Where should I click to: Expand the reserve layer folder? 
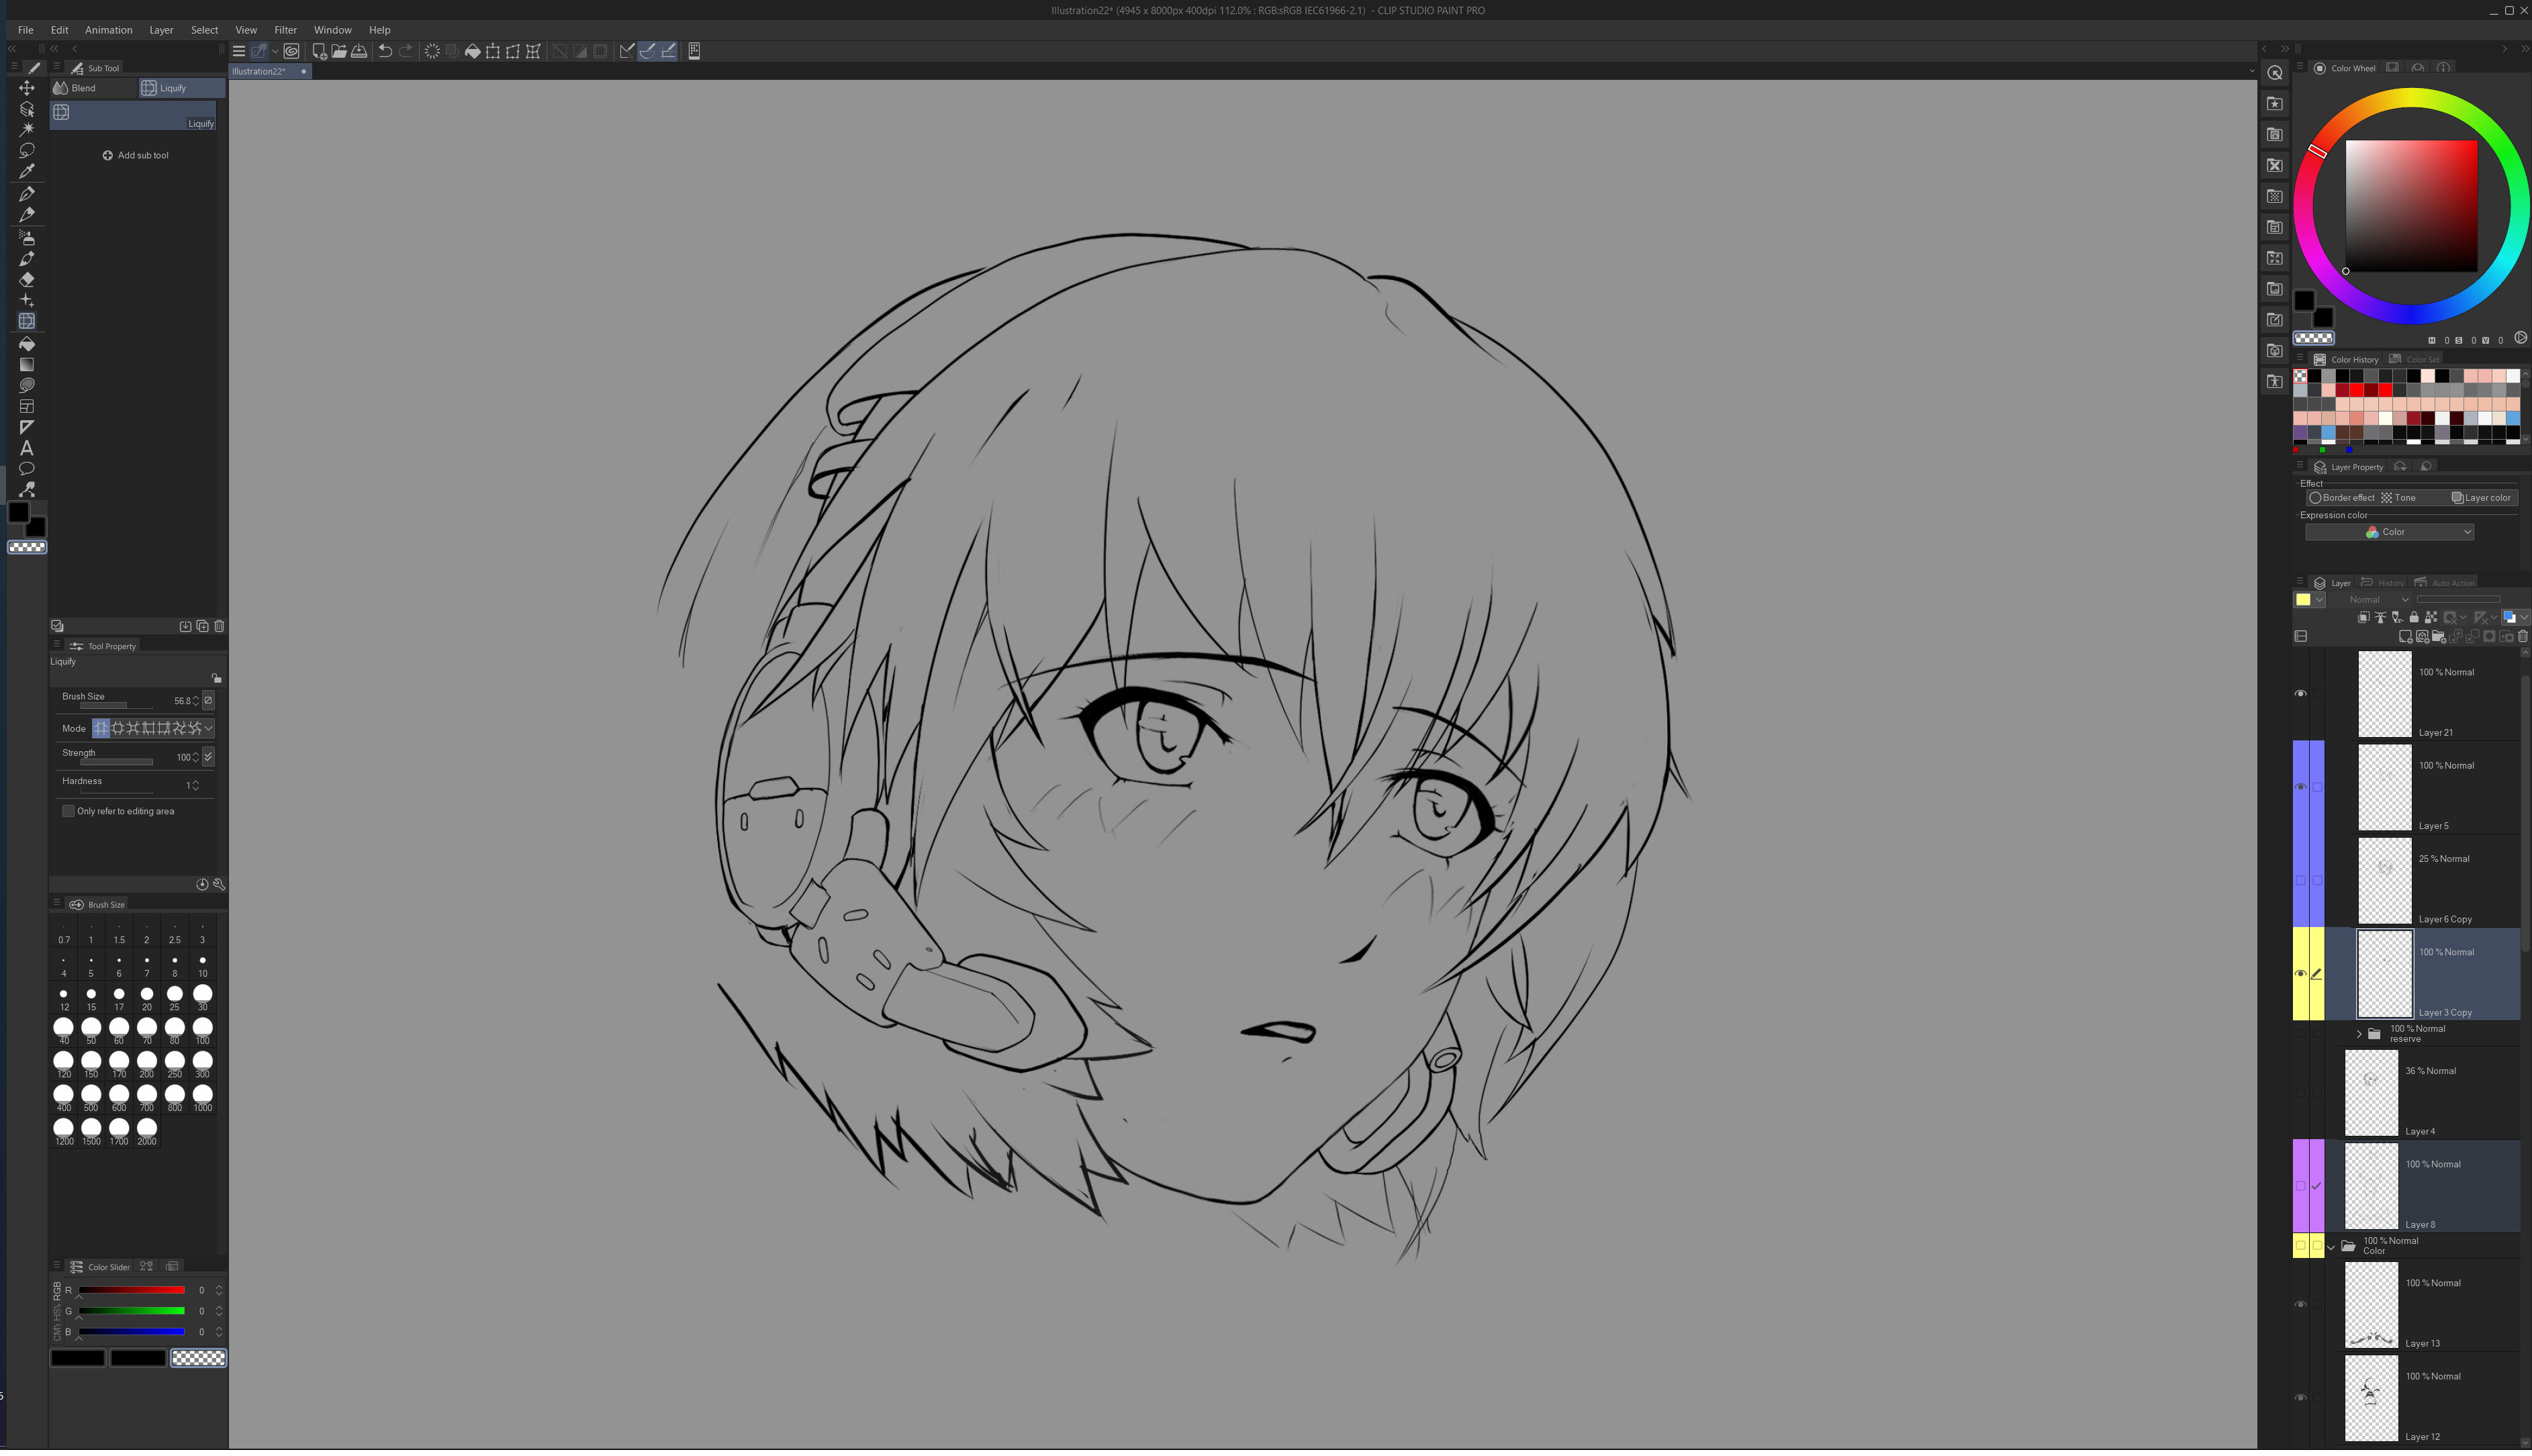[x=2358, y=1034]
